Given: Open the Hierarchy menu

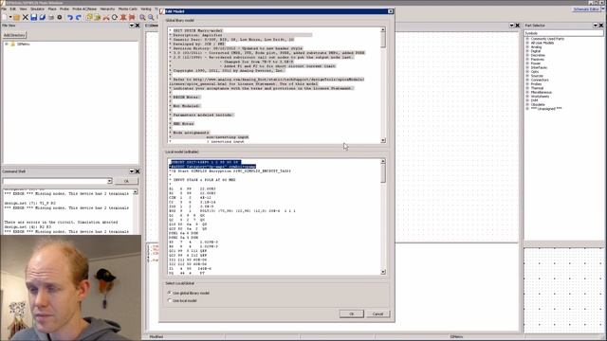Looking at the screenshot, I should pyautogui.click(x=107, y=9).
